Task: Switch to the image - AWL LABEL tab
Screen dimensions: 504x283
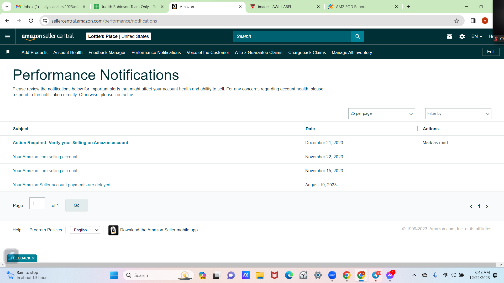Action: (285, 7)
